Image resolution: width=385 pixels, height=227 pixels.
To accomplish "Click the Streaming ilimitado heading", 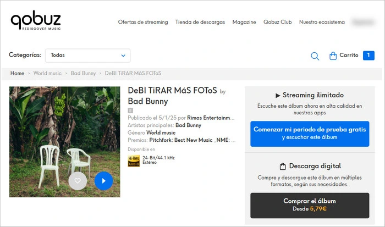I will (x=313, y=95).
